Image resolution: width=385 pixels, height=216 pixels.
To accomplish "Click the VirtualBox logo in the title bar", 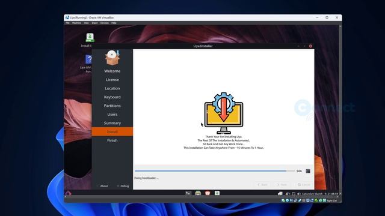I will pos(67,17).
